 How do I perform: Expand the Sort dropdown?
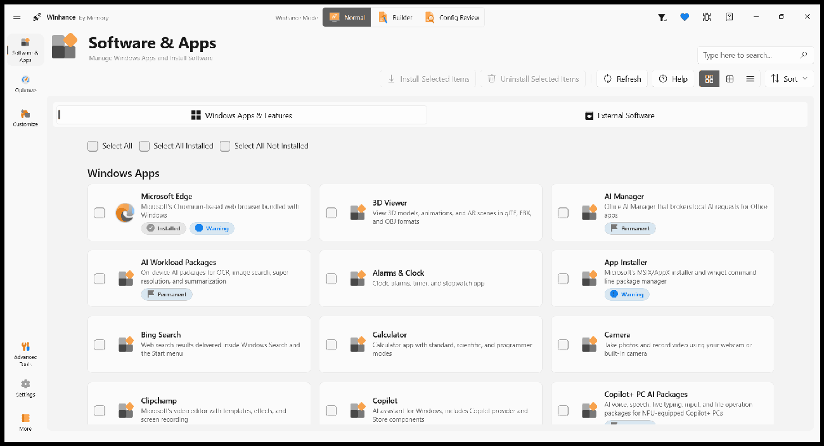[x=789, y=79]
